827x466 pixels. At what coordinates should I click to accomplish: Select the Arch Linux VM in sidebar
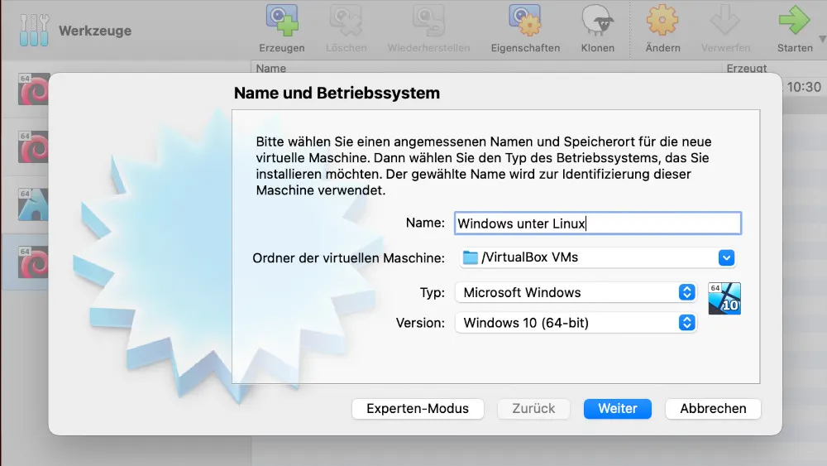34,204
